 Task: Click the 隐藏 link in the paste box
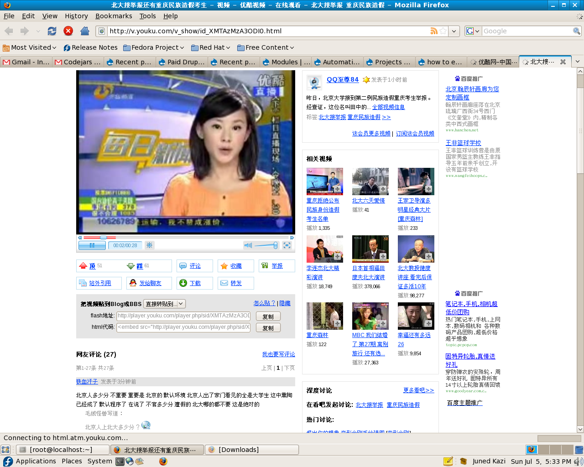point(285,303)
